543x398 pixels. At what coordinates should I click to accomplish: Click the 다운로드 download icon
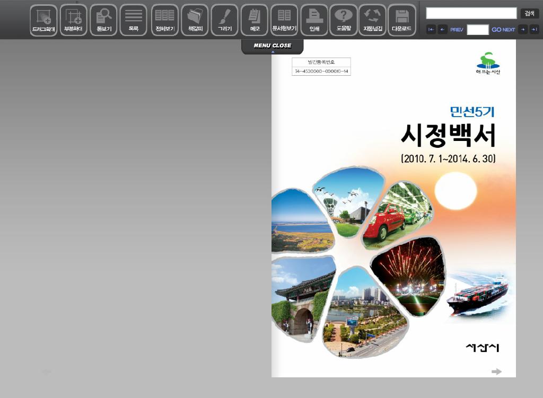coord(401,20)
